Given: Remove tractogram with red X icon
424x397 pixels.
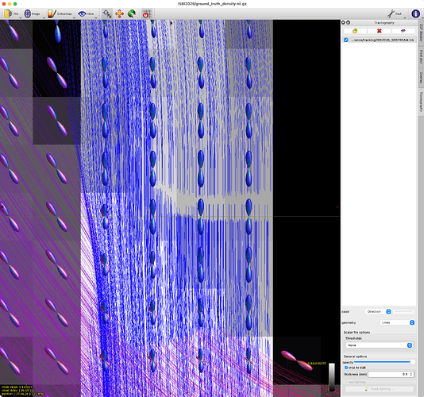Looking at the screenshot, I should point(379,31).
